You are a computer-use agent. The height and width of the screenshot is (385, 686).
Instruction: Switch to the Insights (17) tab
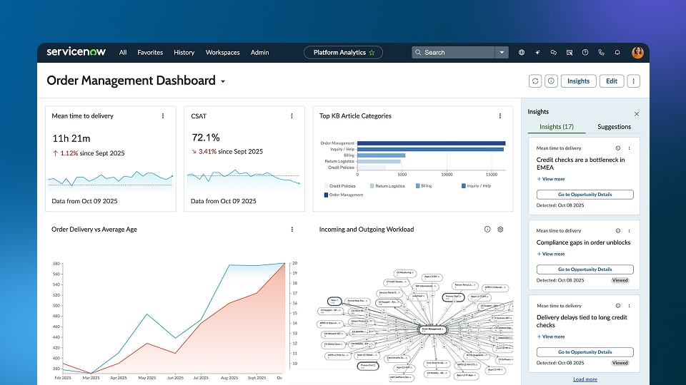(x=557, y=127)
